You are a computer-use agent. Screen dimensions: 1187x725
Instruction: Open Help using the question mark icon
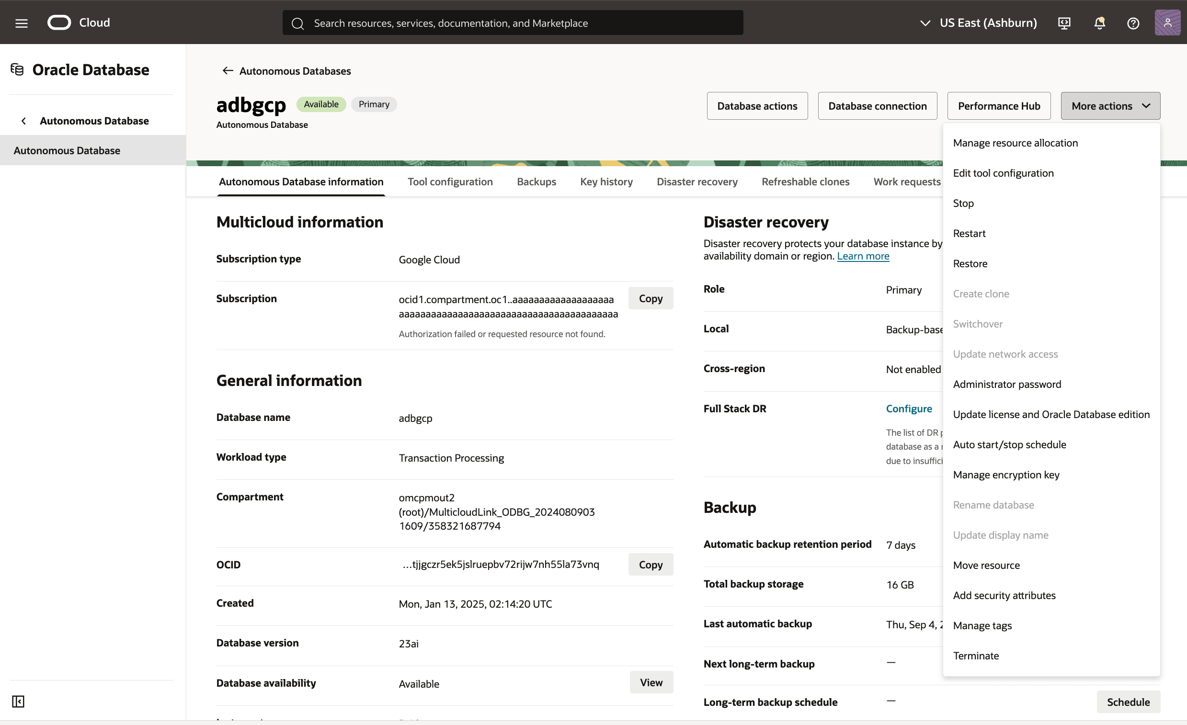pyautogui.click(x=1133, y=23)
